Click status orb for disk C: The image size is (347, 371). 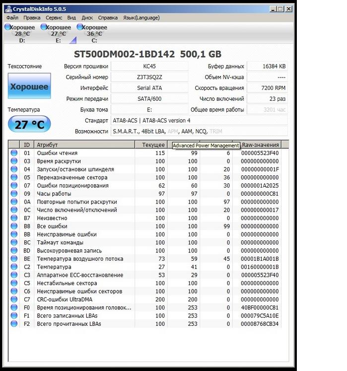pyautogui.click(x=80, y=27)
